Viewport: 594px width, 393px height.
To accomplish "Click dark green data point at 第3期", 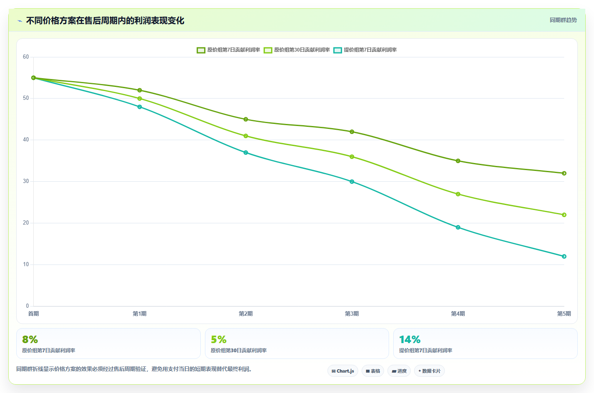I will tap(352, 132).
